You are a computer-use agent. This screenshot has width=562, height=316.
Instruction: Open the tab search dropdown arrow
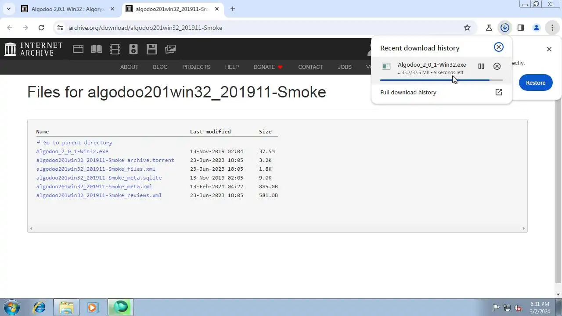8,9
